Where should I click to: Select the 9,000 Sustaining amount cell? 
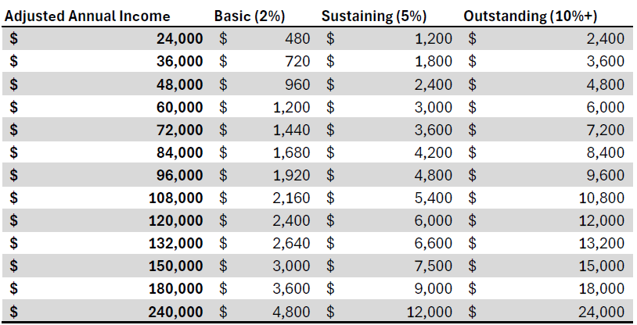434,288
